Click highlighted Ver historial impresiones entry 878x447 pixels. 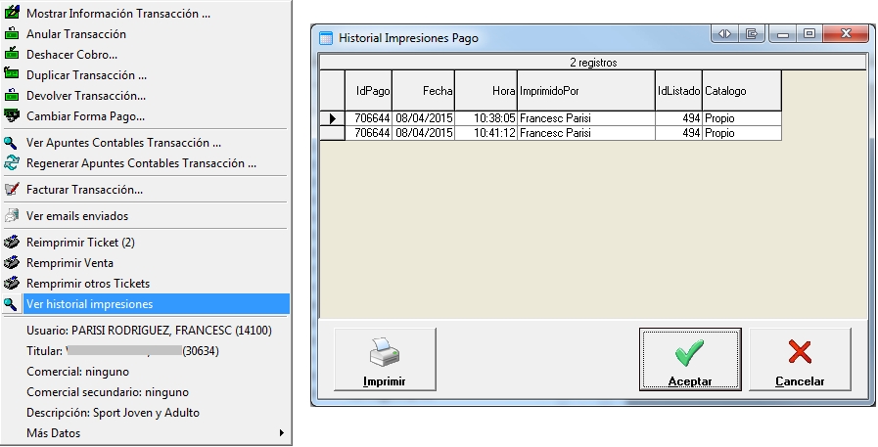click(x=157, y=304)
